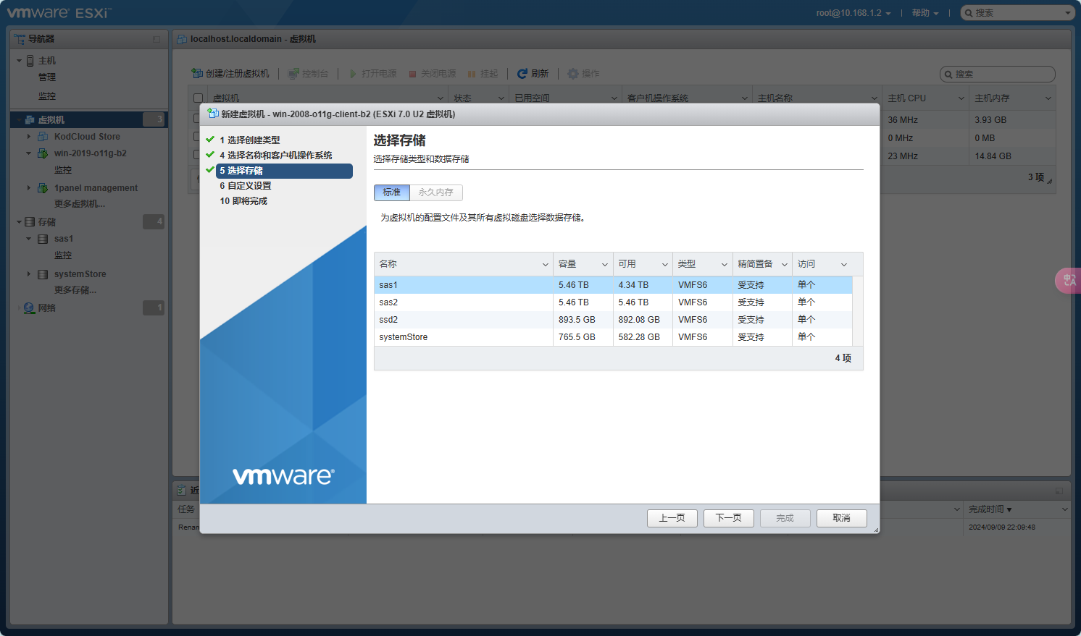This screenshot has width=1081, height=636.
Task: Open the type (类型) column dropdown arrow
Action: pos(725,265)
